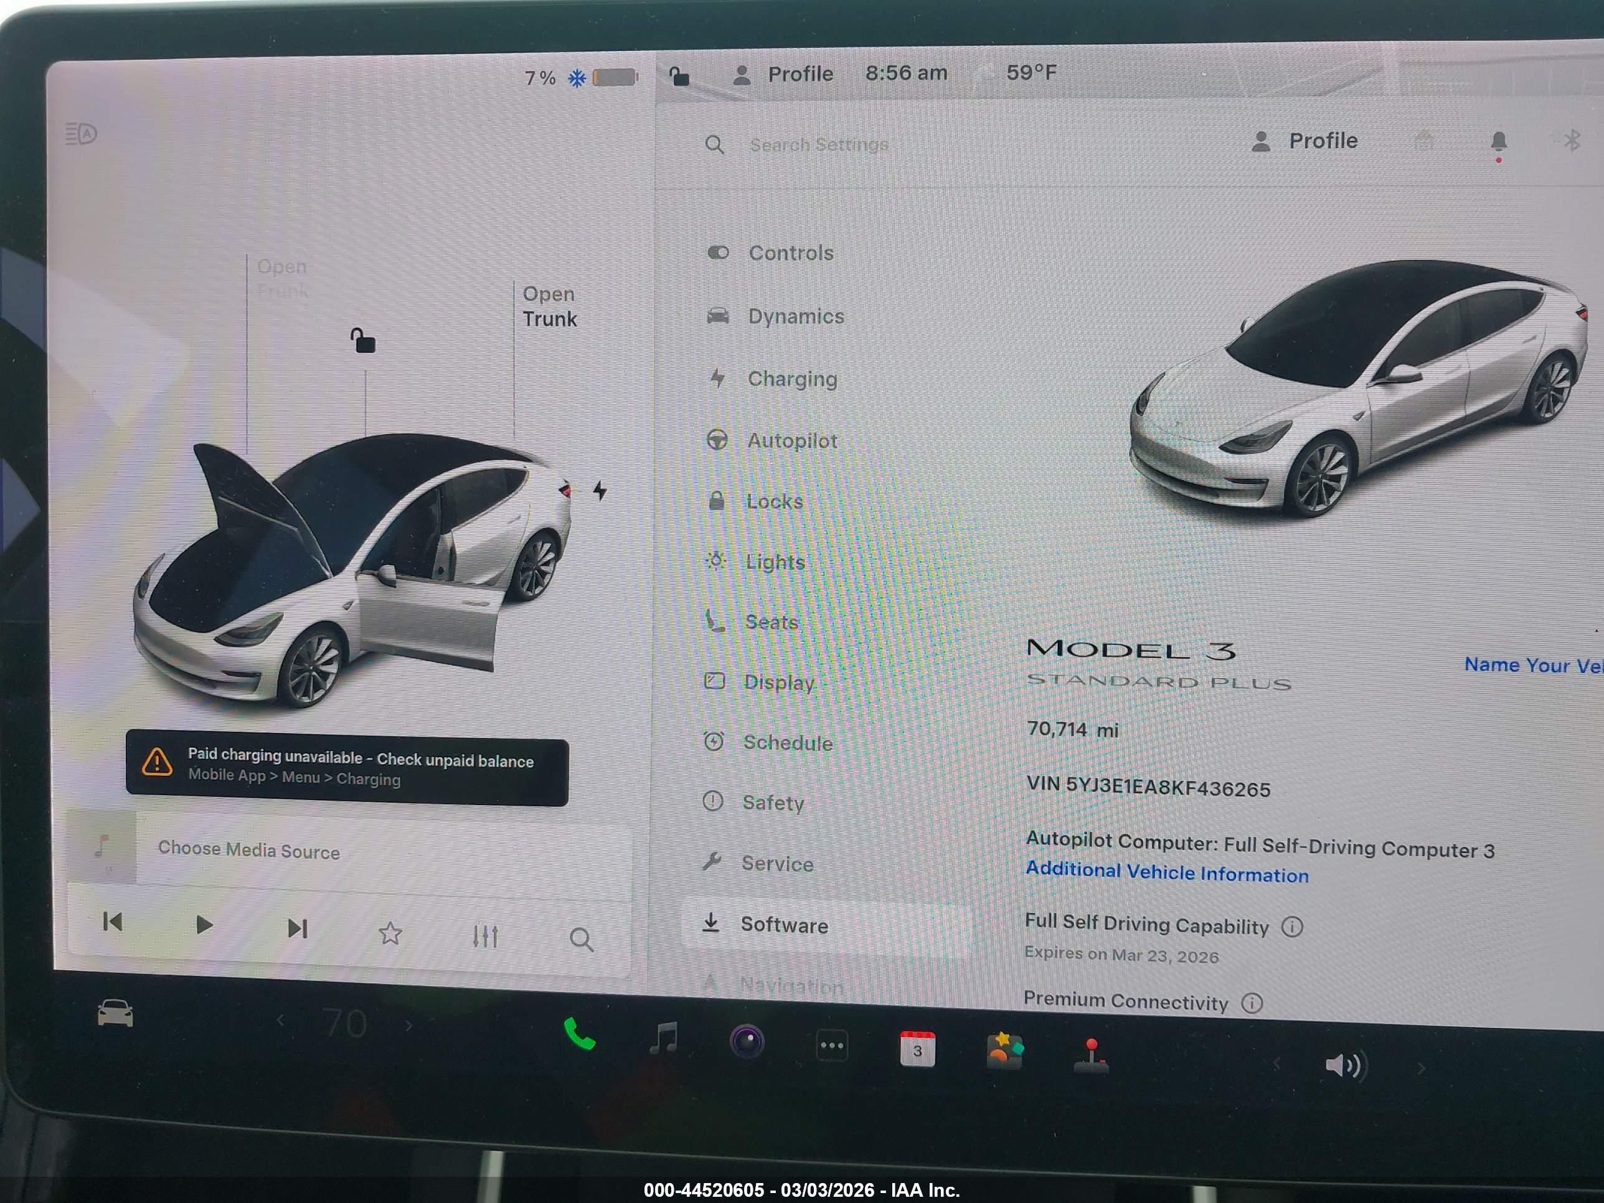This screenshot has width=1604, height=1203.
Task: Open info icon beside Full Self Driving Capability
Action: coord(1292,926)
